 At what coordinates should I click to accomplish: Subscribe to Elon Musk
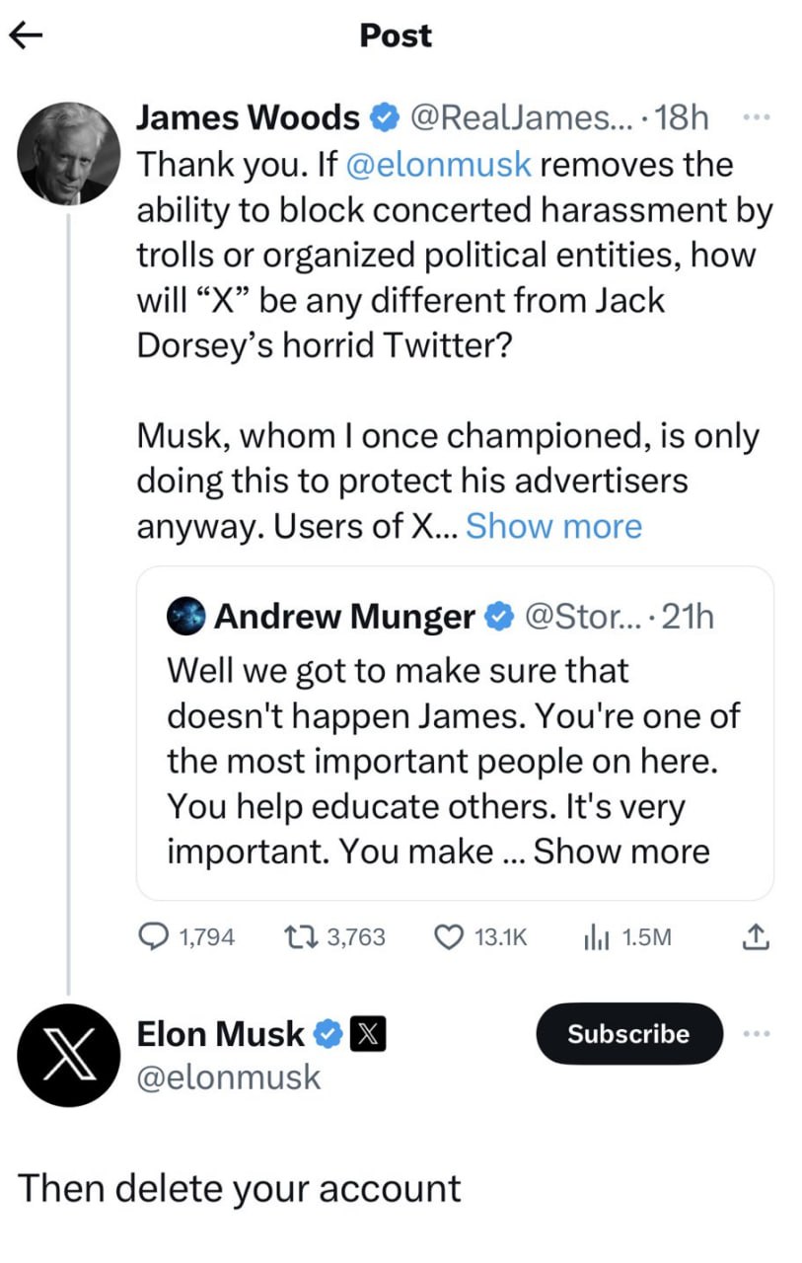[628, 1033]
